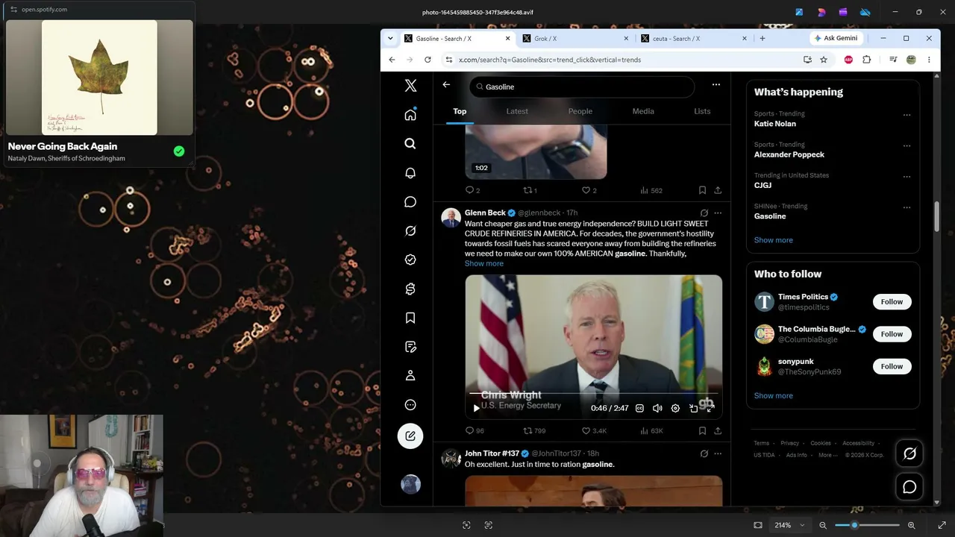This screenshot has width=955, height=537.
Task: Open Chrome's media controls icon
Action: (x=893, y=60)
